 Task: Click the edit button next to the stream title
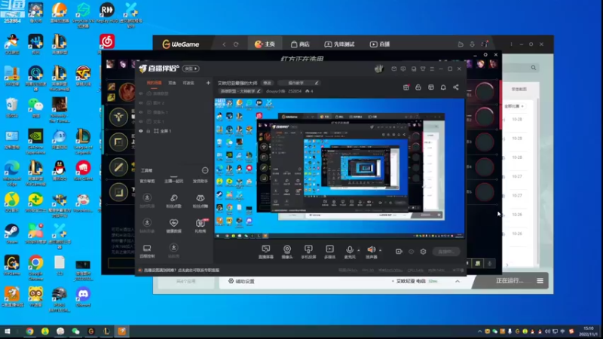tap(267, 83)
